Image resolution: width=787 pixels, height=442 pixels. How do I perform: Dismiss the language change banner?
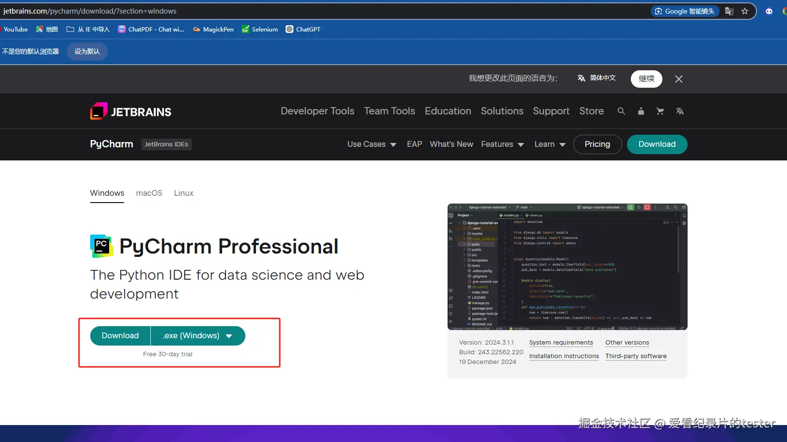679,79
